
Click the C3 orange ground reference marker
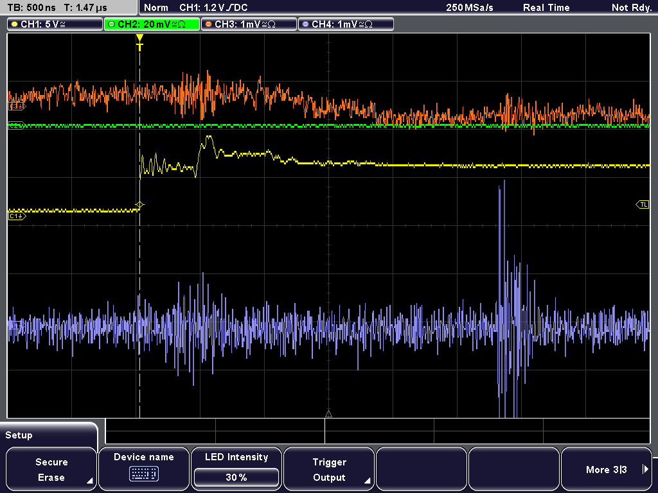[x=17, y=107]
